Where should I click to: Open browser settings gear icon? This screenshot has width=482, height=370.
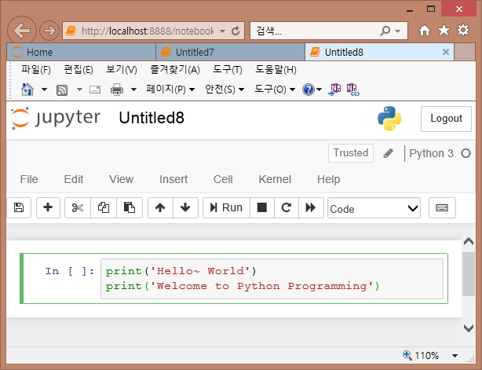[463, 30]
